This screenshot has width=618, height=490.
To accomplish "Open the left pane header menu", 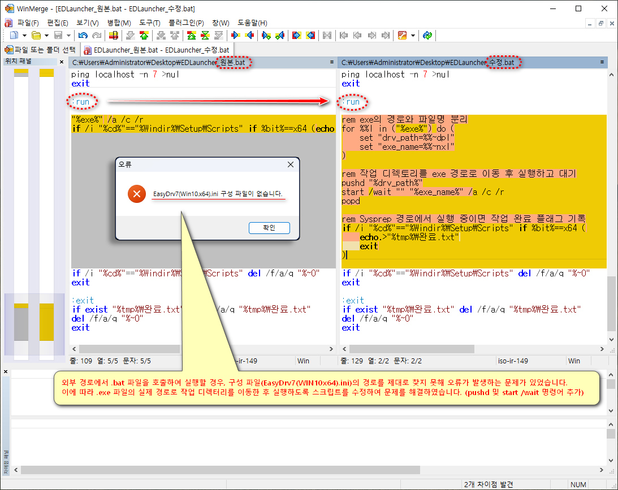I will [x=331, y=62].
